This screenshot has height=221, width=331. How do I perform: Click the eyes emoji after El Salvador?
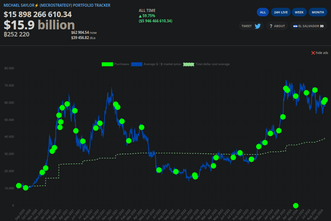(x=322, y=26)
